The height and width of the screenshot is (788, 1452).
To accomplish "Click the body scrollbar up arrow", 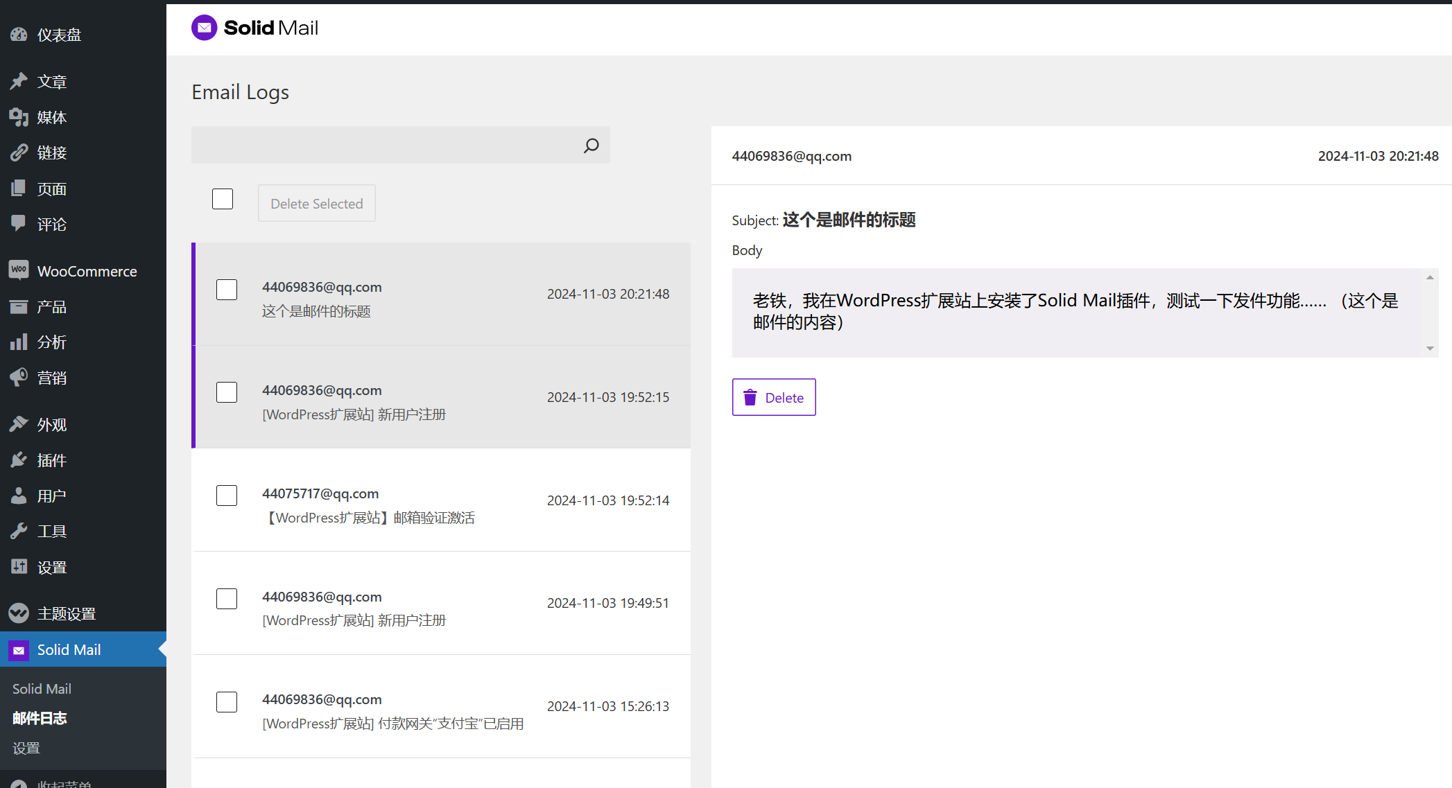I will [1430, 277].
